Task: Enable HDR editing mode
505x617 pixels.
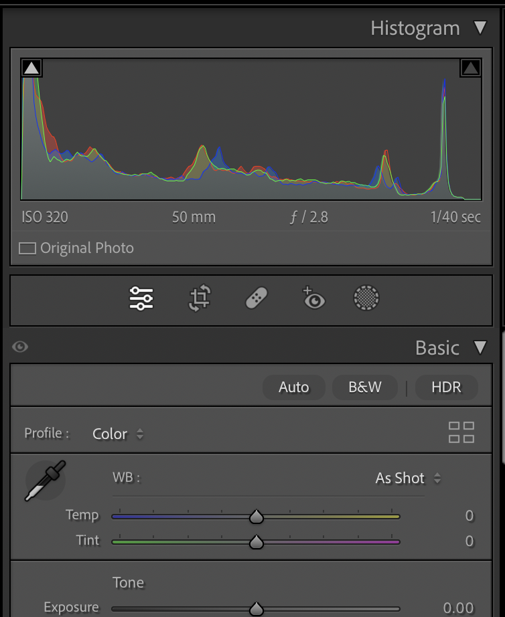Action: point(446,387)
